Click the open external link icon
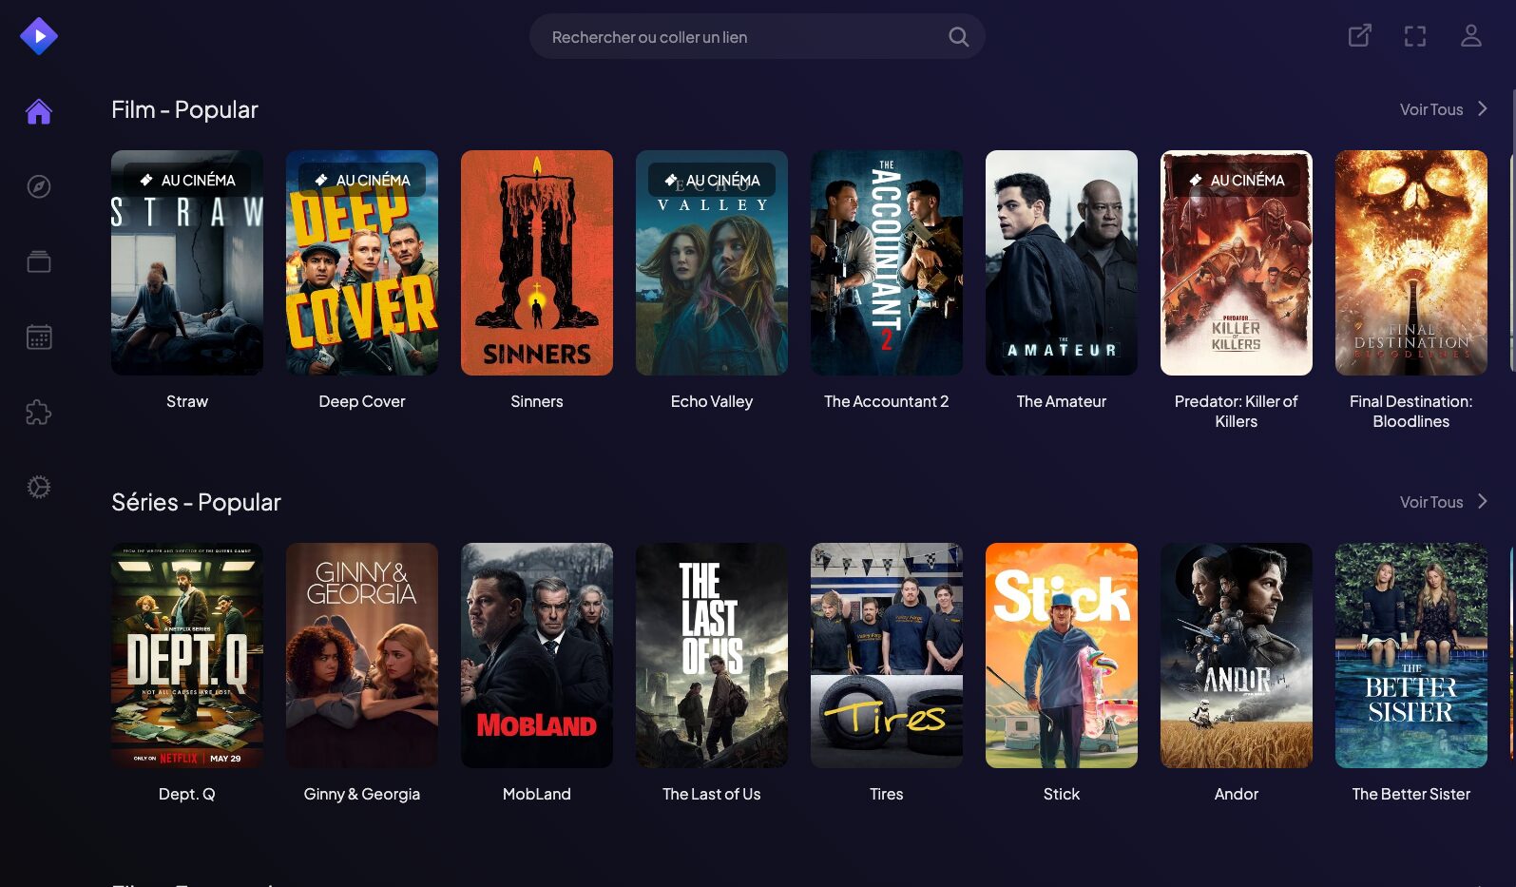The width and height of the screenshot is (1516, 887). pyautogui.click(x=1360, y=36)
